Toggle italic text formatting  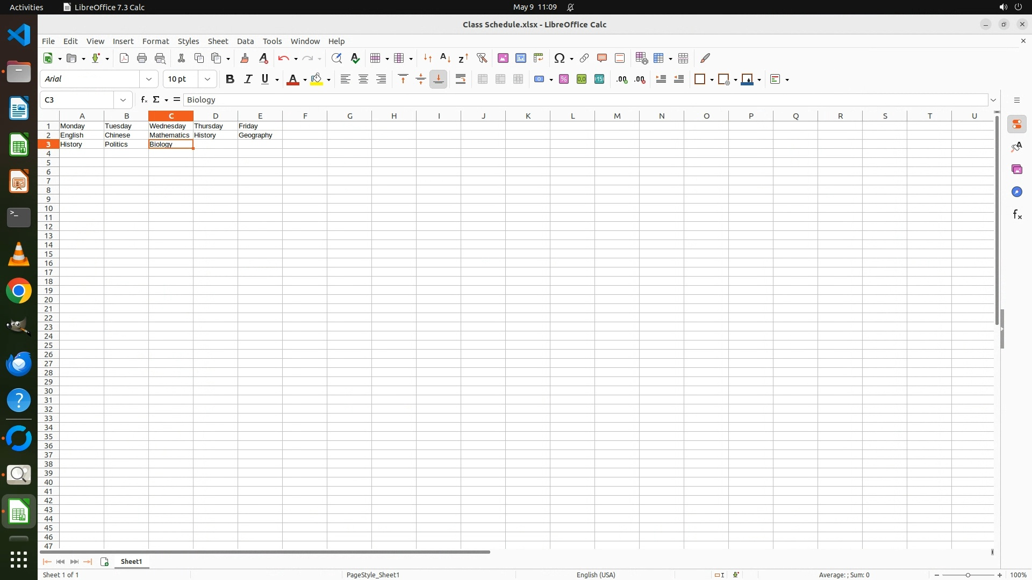[x=248, y=79]
